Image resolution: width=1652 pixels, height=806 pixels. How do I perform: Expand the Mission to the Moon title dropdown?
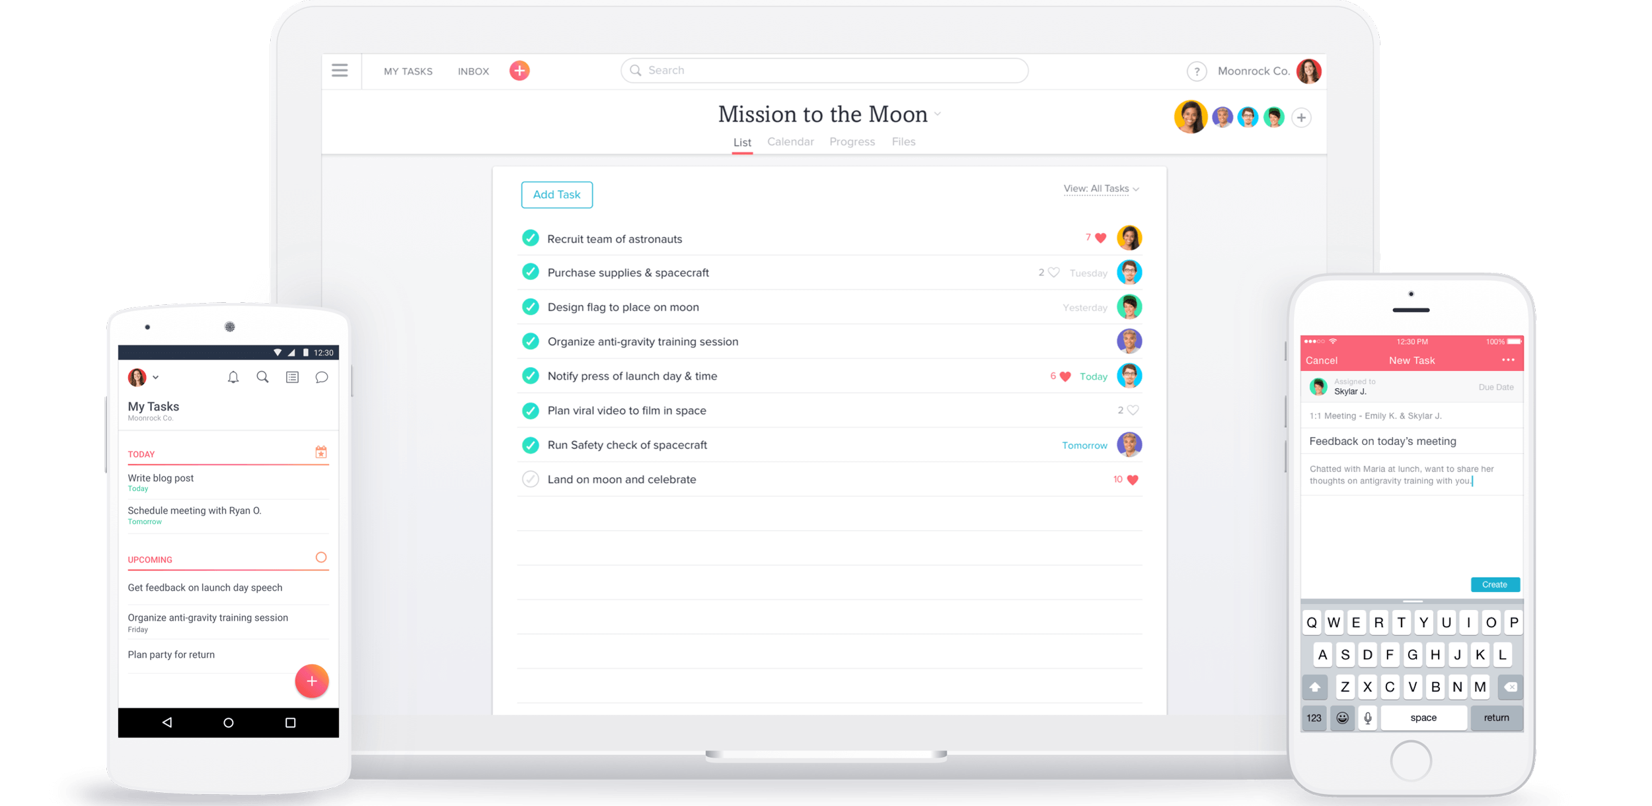click(x=938, y=115)
